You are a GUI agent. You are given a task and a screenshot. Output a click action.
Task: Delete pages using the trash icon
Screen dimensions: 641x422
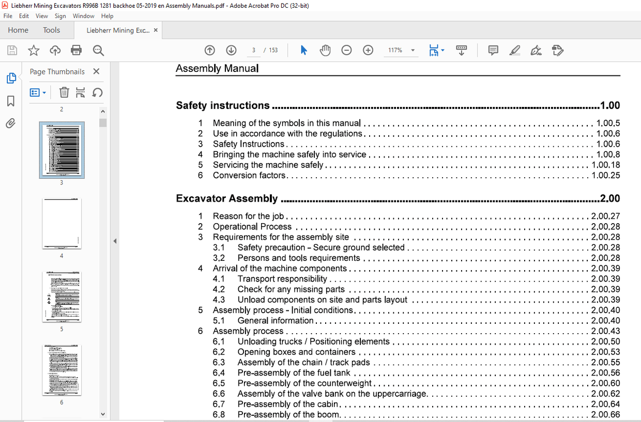click(x=64, y=92)
